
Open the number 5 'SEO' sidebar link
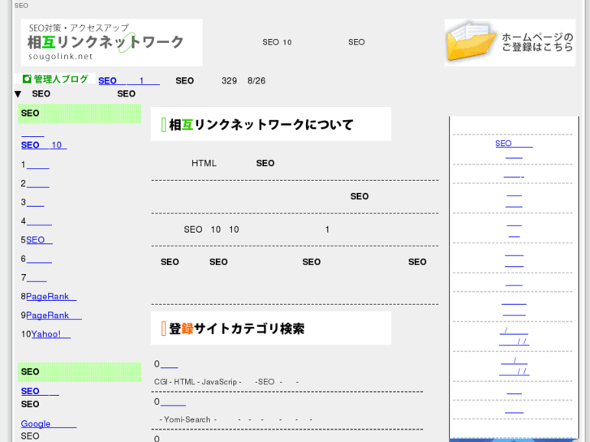pos(39,240)
